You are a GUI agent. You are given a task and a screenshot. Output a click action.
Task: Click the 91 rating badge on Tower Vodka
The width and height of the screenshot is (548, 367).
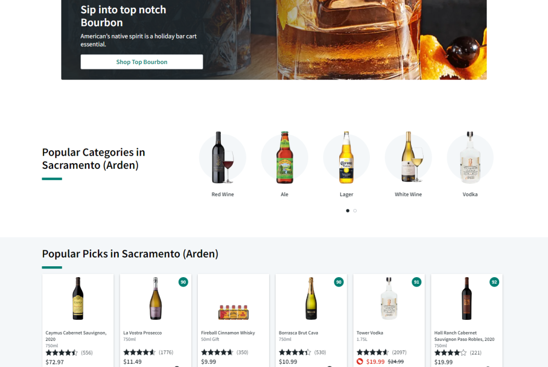[416, 282]
